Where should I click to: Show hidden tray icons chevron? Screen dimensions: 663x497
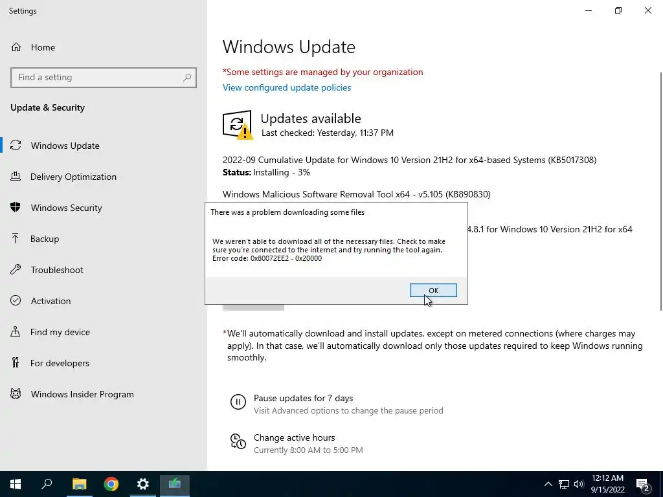point(548,484)
